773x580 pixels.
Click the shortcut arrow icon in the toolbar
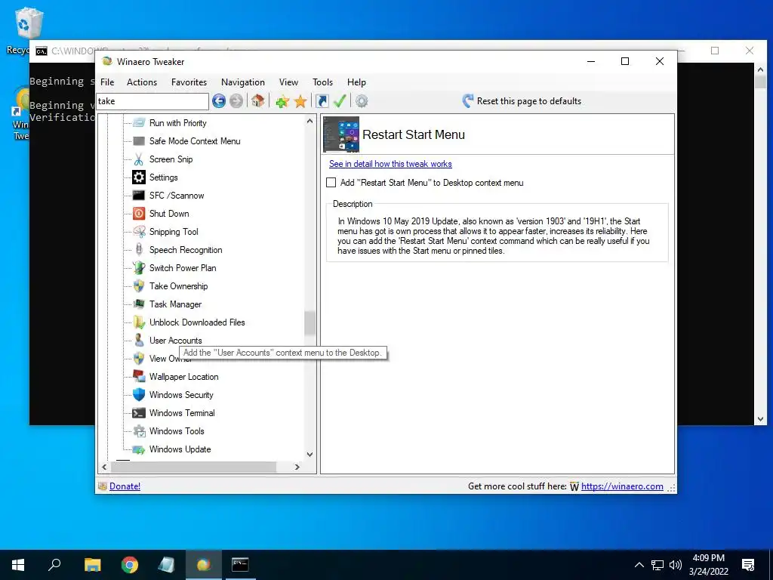(322, 101)
